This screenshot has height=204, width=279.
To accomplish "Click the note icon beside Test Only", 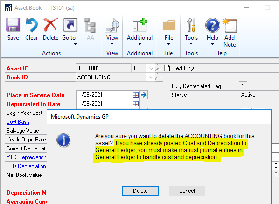I will pyautogui.click(x=167, y=68).
